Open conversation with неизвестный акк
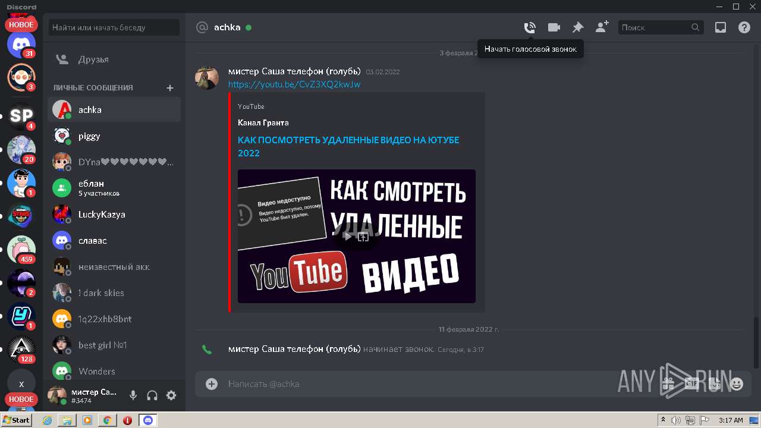The height and width of the screenshot is (428, 761). click(x=114, y=267)
